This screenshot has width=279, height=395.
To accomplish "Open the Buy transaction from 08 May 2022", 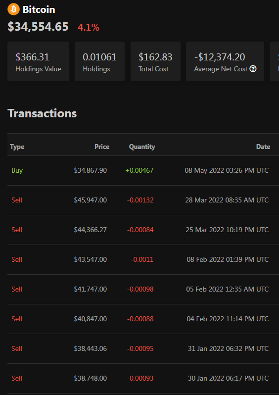I will pyautogui.click(x=143, y=171).
